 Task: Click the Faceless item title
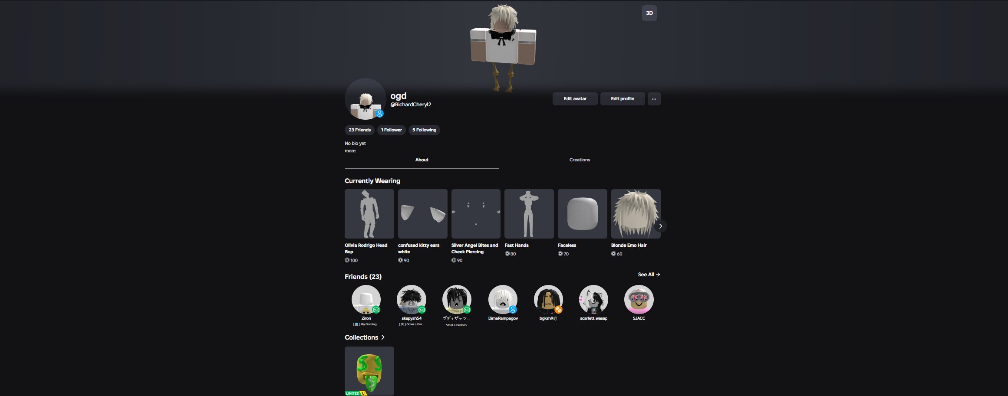567,245
